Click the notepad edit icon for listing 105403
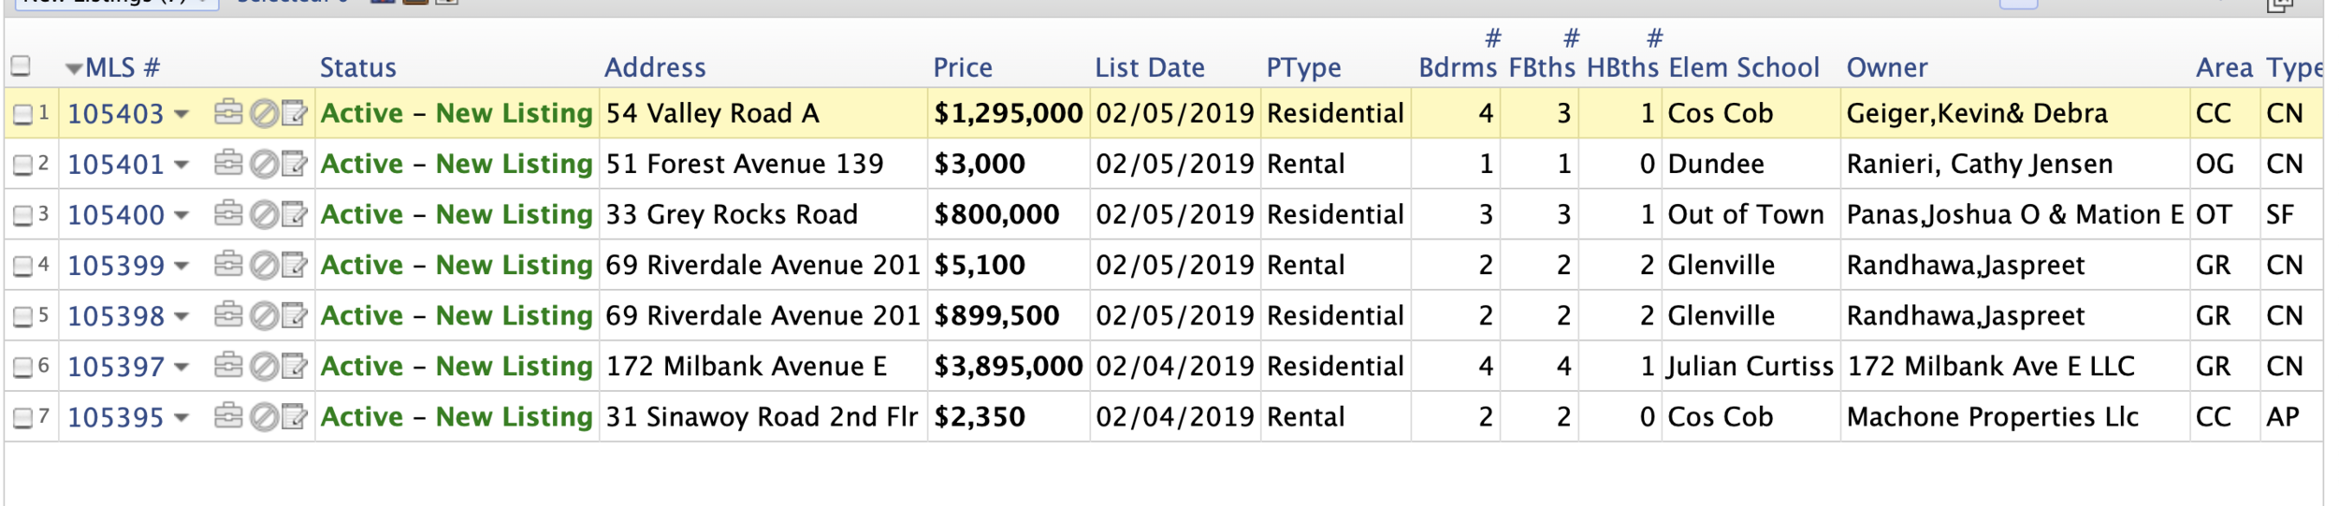This screenshot has width=2339, height=506. [295, 114]
